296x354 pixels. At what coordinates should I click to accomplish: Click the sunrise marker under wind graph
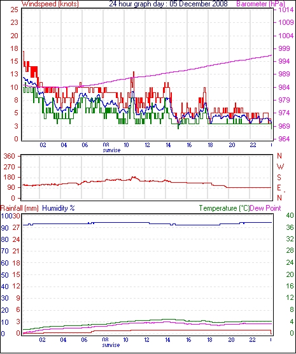[111, 150]
